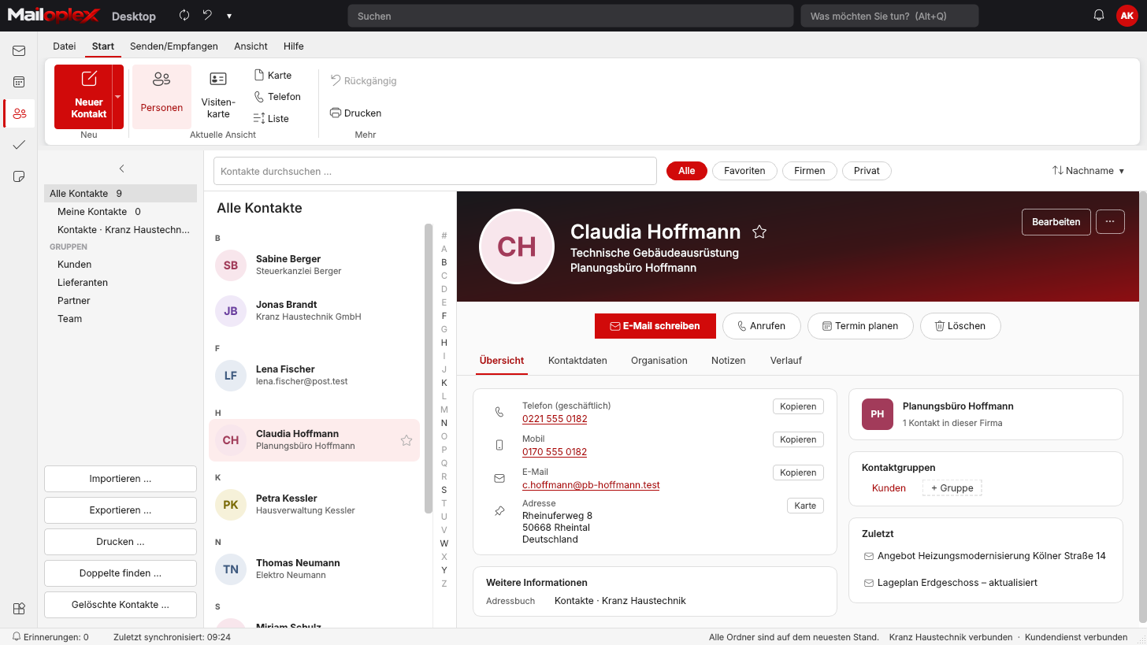Open the quick access toolbar dropdown arrow
1147x645 pixels.
[229, 16]
